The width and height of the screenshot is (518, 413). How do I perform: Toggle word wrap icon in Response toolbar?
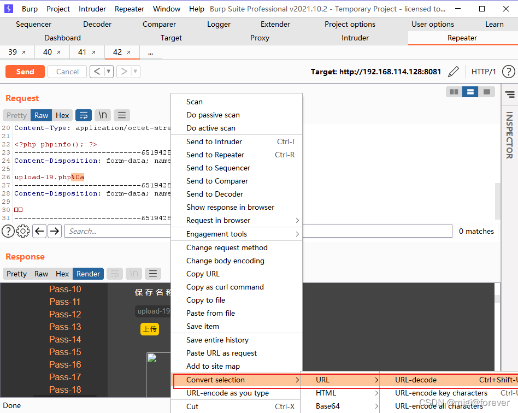click(115, 274)
